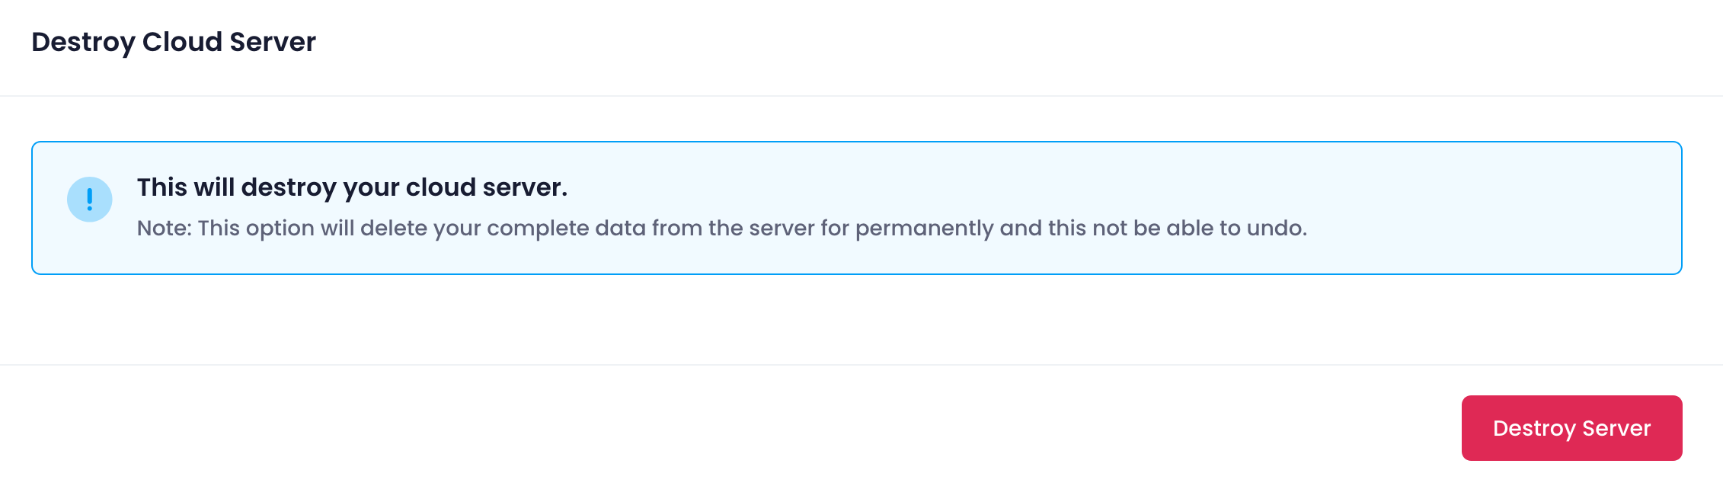This screenshot has width=1723, height=486.
Task: Click "from the server" in the note
Action: (734, 229)
